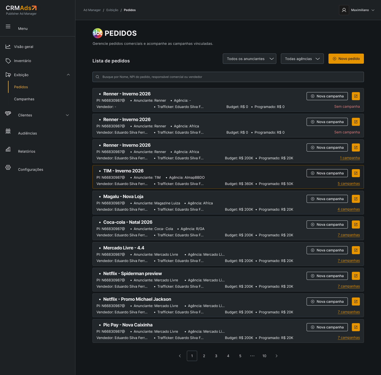Image resolution: width=381 pixels, height=375 pixels.
Task: Click the Visão geral chart icon
Action: [x=8, y=47]
